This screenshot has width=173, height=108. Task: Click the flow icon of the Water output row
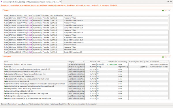[x=5, y=67]
